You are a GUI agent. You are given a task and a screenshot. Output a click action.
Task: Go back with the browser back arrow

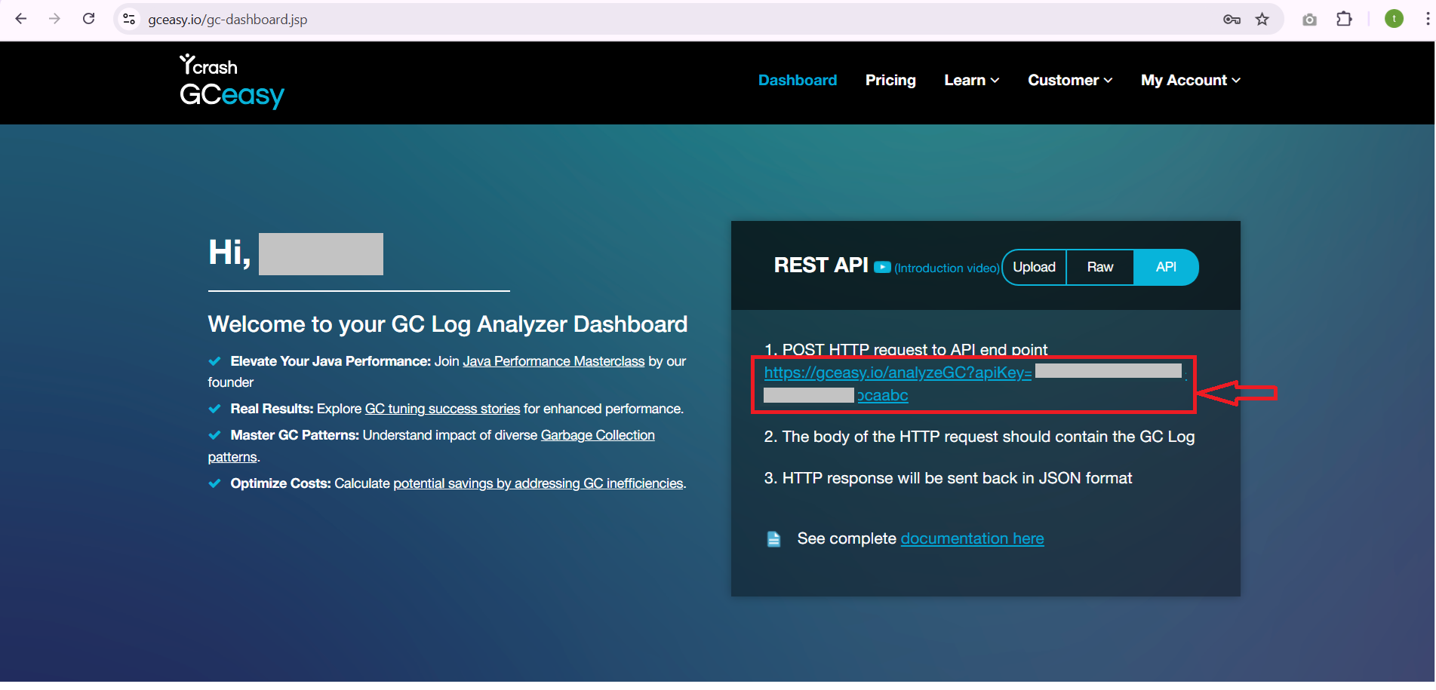point(21,19)
